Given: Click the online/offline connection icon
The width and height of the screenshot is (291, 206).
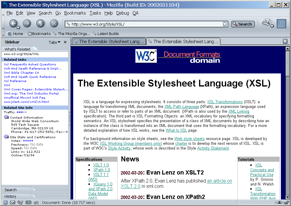Looking at the screenshot, I should pos(279,202).
